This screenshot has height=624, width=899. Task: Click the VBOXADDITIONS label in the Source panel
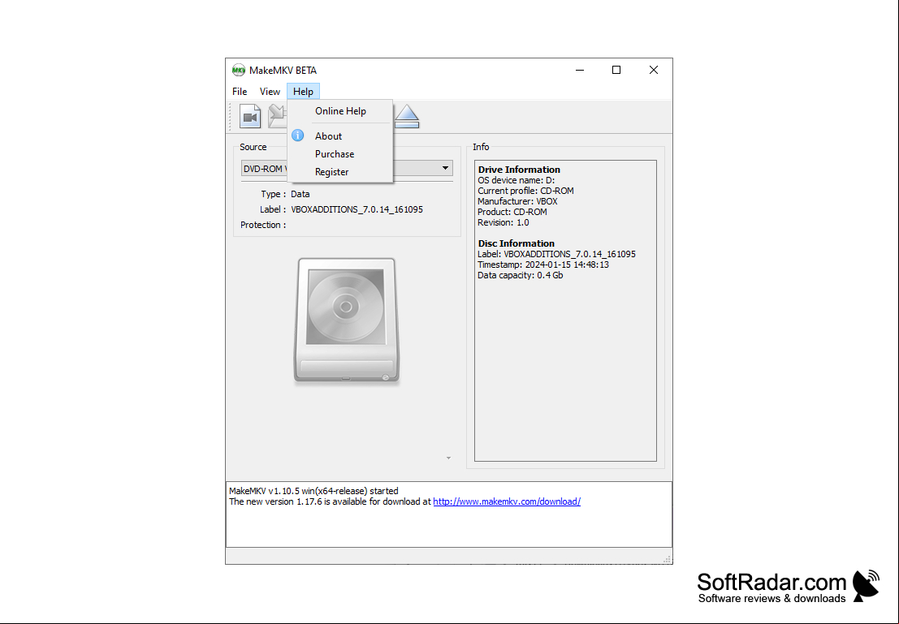point(357,209)
